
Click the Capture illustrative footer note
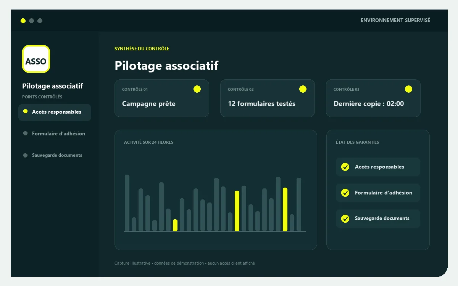pos(185,263)
